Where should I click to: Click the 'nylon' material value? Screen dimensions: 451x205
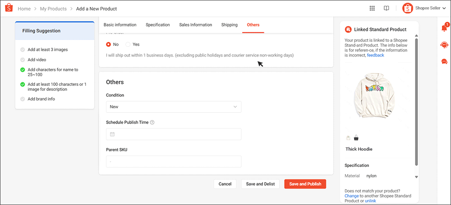[371, 176]
